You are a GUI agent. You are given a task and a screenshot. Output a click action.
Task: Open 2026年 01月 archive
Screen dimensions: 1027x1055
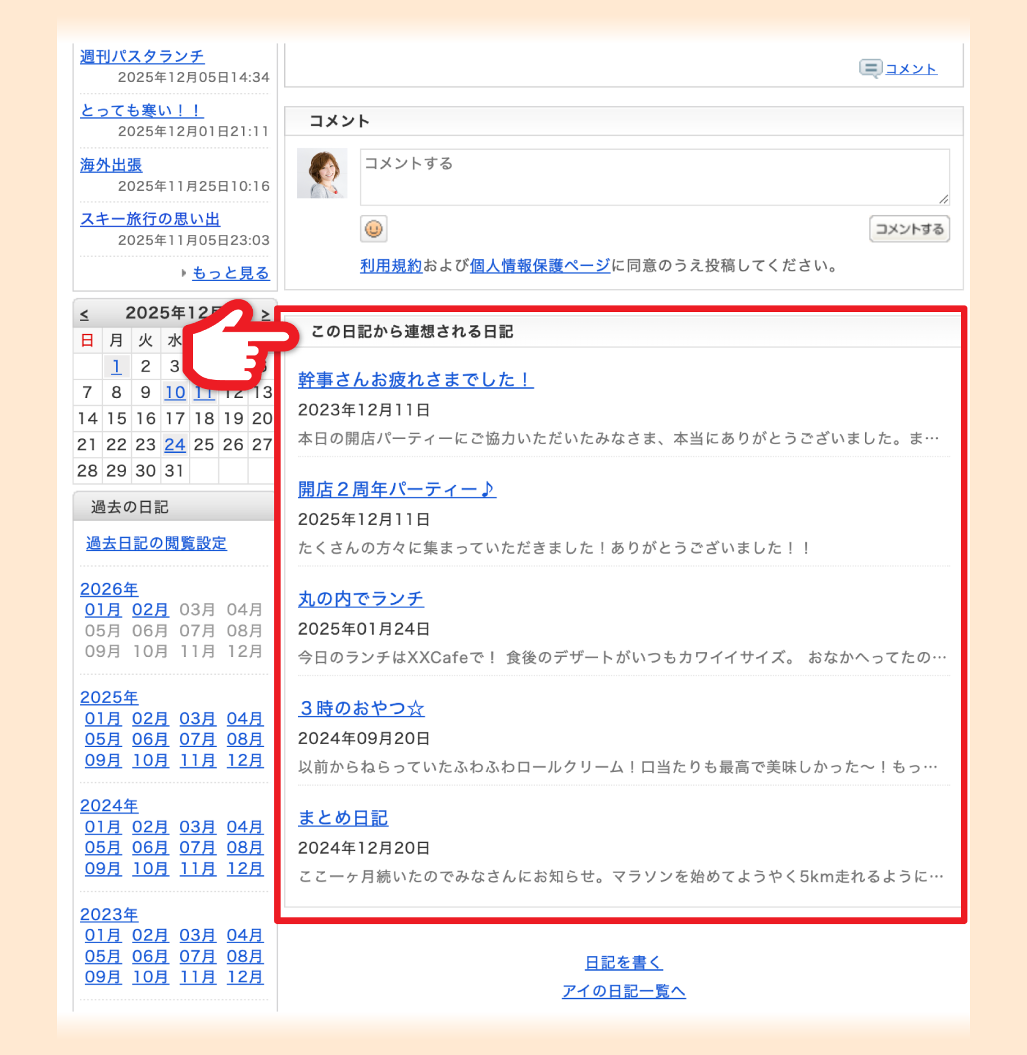click(103, 610)
